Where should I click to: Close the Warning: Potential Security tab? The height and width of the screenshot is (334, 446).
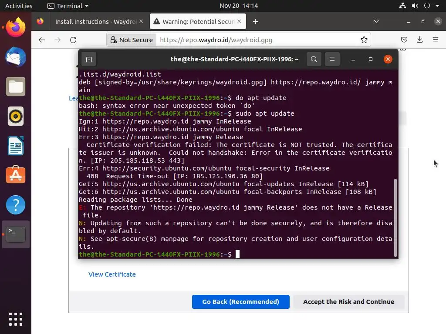pyautogui.click(x=239, y=21)
